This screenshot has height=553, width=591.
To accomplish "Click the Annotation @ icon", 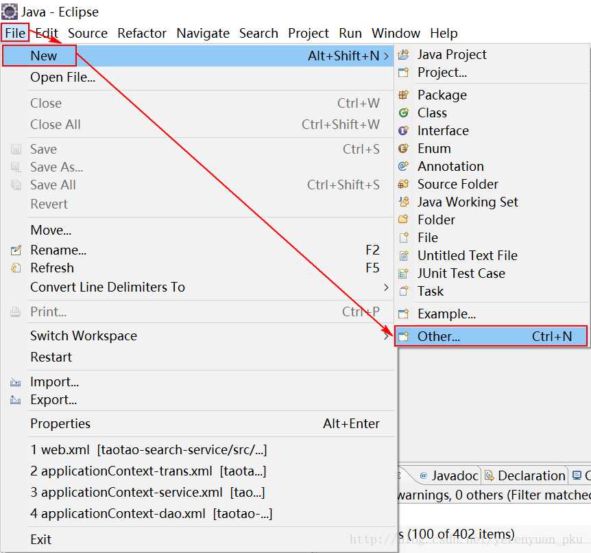I will [403, 166].
